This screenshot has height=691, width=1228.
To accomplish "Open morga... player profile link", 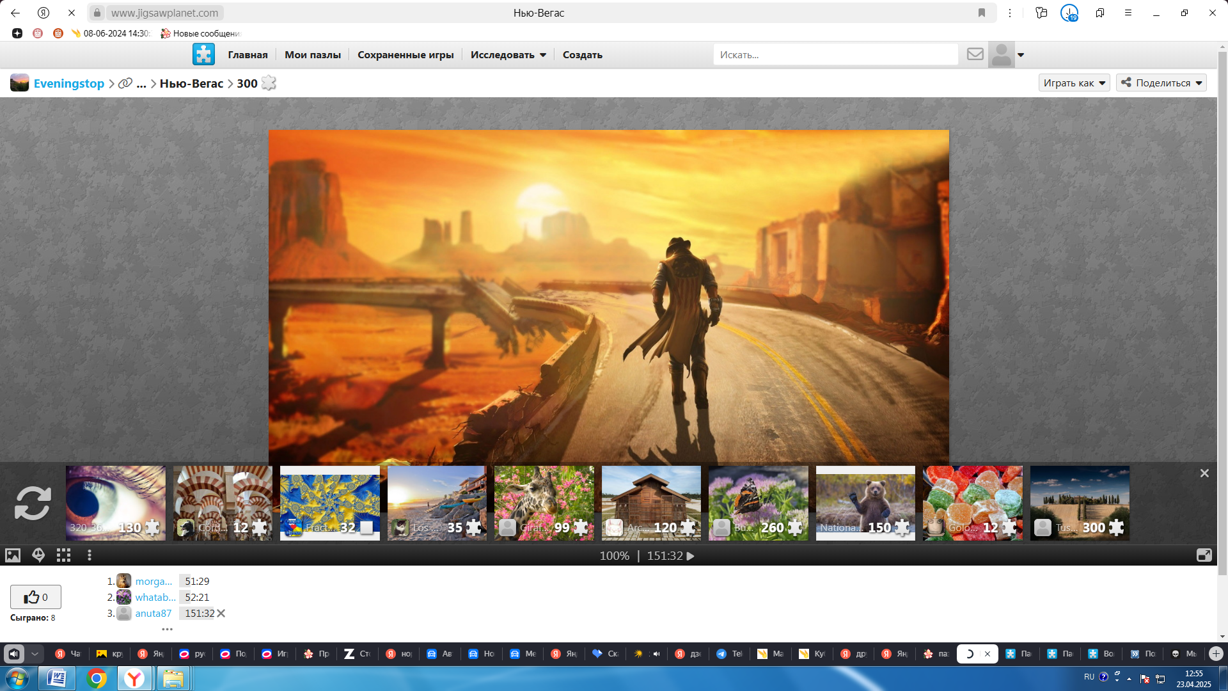I will [x=153, y=581].
